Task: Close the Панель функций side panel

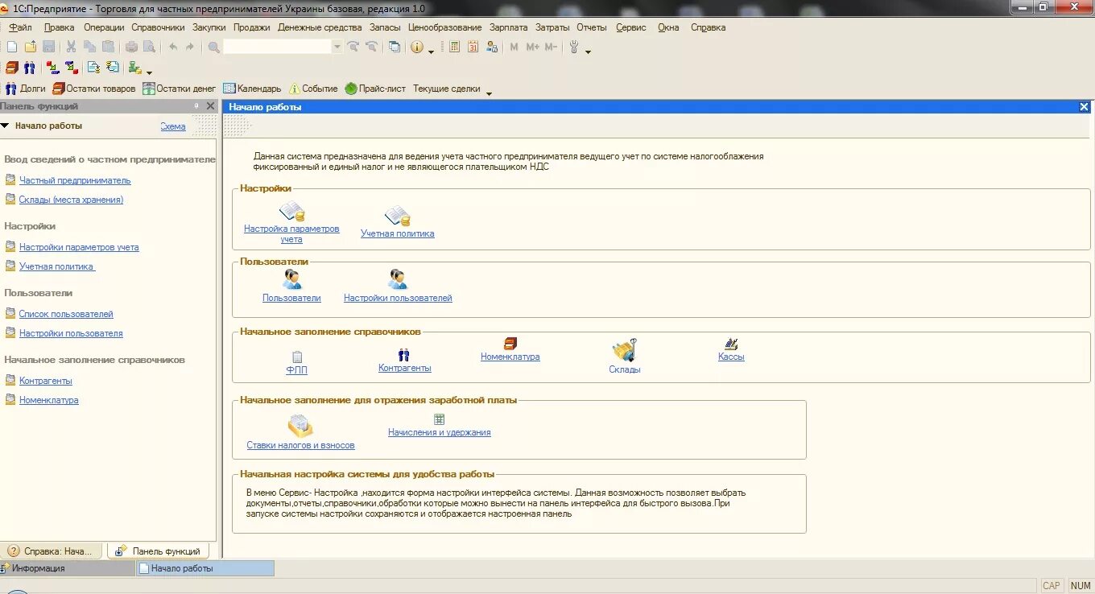Action: tap(211, 106)
